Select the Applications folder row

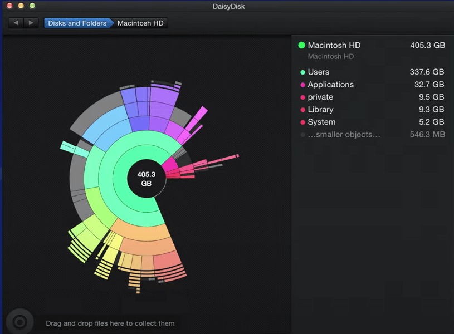tap(372, 84)
